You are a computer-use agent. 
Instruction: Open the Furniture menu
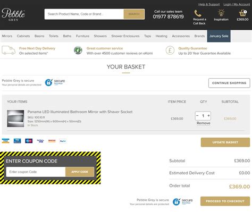click(82, 36)
